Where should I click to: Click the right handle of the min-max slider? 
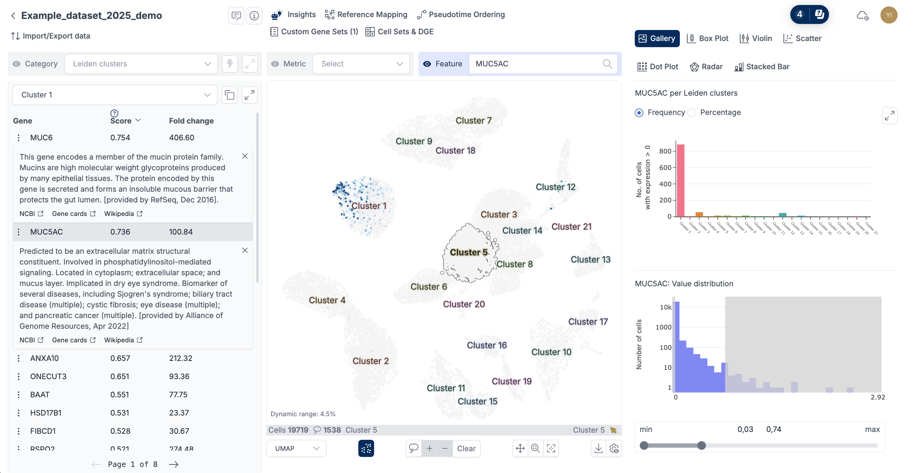701,446
